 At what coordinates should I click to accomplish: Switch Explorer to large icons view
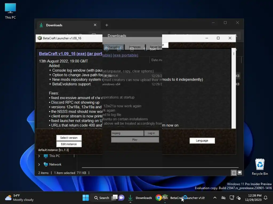click(x=240, y=173)
